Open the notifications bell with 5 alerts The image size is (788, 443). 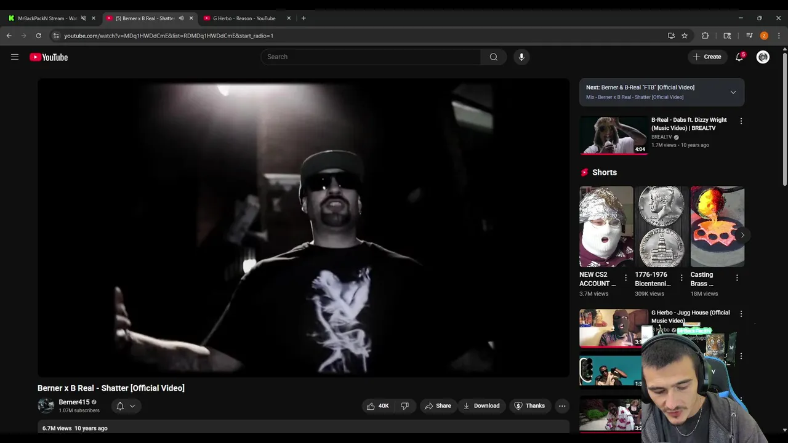739,57
